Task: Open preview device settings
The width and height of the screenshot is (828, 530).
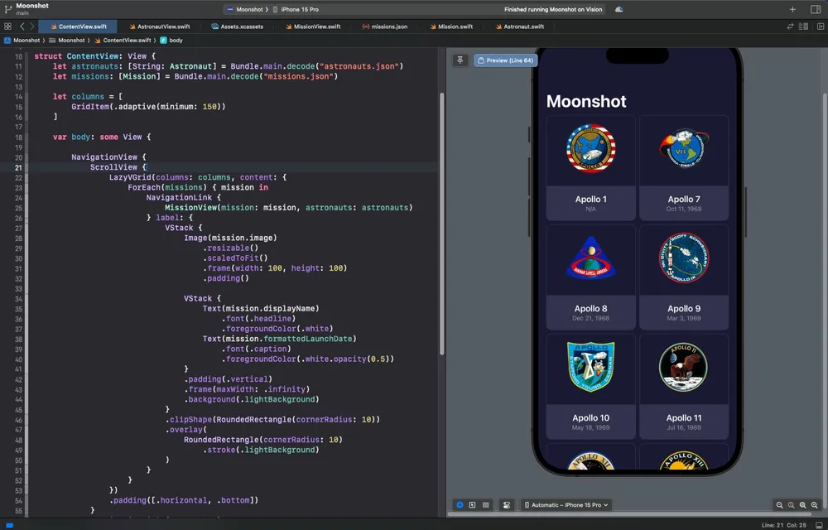Action: click(506, 504)
